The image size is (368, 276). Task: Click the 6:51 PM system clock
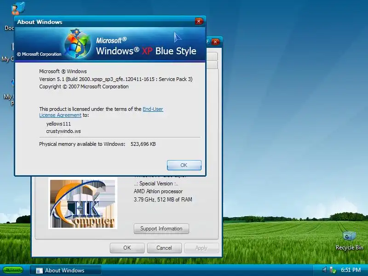[351, 270]
